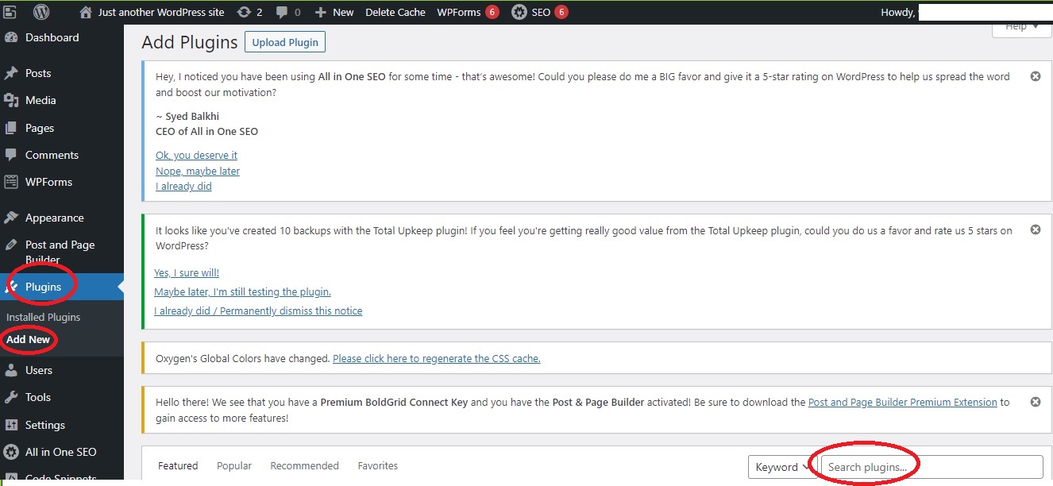The width and height of the screenshot is (1053, 486).
Task: Open Comments icon in sidebar
Action: (x=11, y=155)
